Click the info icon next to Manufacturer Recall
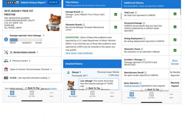The image size is (185, 122). pyautogui.click(x=145, y=73)
